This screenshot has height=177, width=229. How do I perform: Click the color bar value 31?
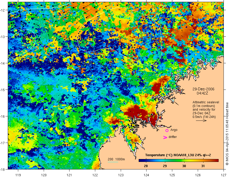(x=203, y=166)
